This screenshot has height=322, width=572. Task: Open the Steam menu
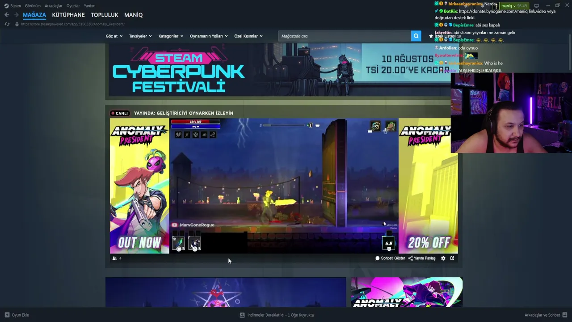[x=16, y=6]
